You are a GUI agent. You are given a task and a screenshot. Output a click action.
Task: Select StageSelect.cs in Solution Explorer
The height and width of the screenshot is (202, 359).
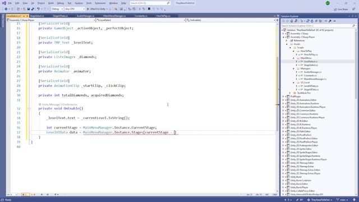point(311,65)
